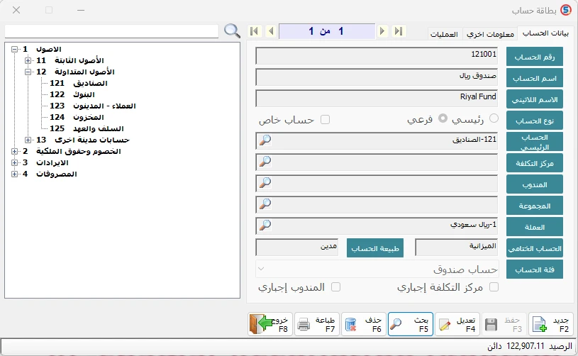Go to the previous record arrow
The image size is (578, 356).
(271, 31)
